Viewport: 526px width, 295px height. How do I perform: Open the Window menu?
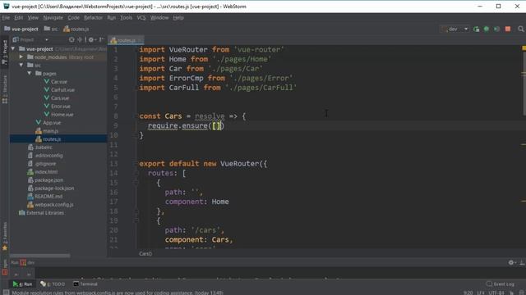[159, 18]
